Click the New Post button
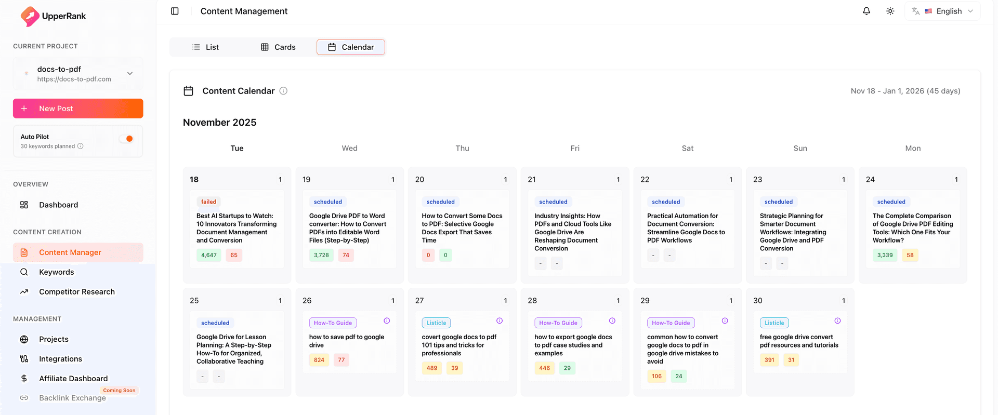 point(78,109)
